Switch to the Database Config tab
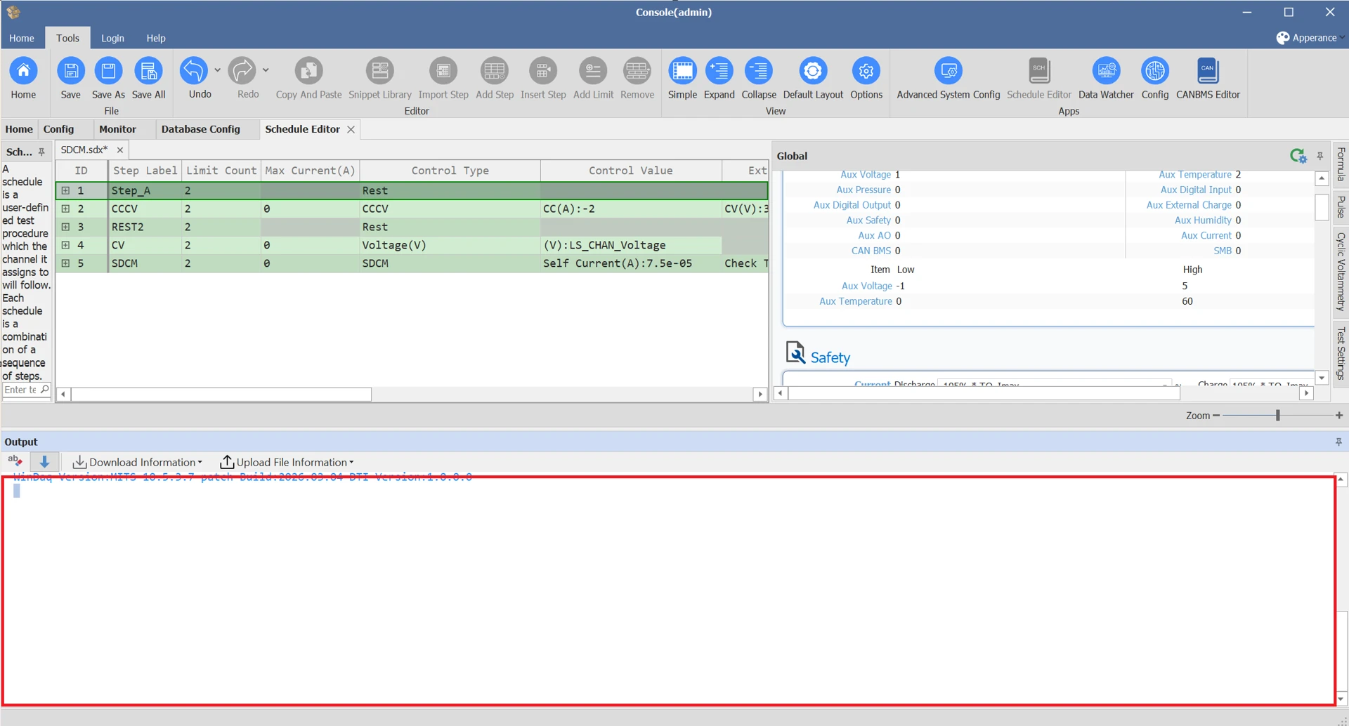 tap(200, 129)
